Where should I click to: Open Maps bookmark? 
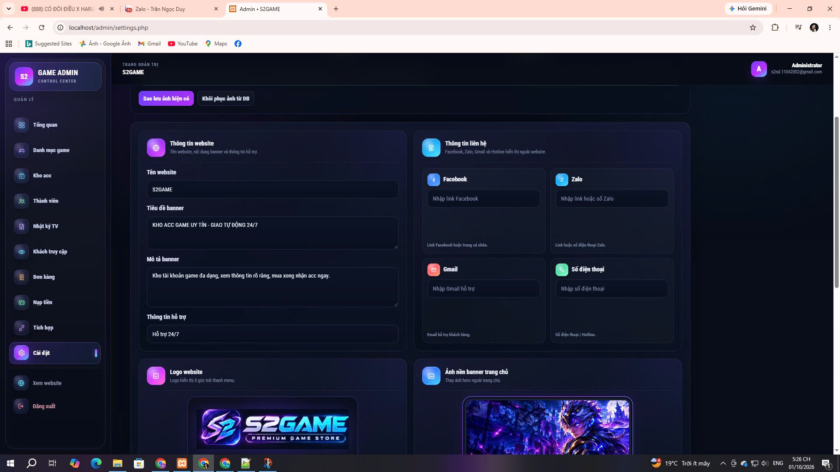pos(216,44)
